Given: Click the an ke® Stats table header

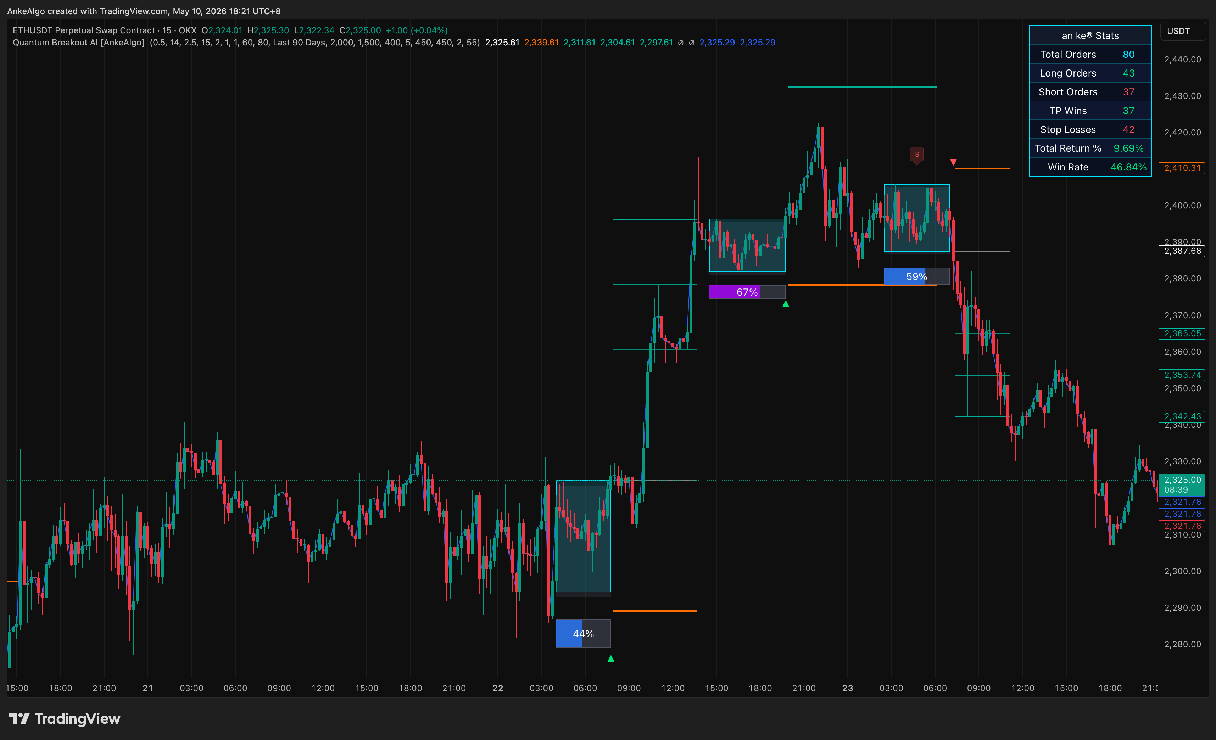Looking at the screenshot, I should pos(1090,35).
